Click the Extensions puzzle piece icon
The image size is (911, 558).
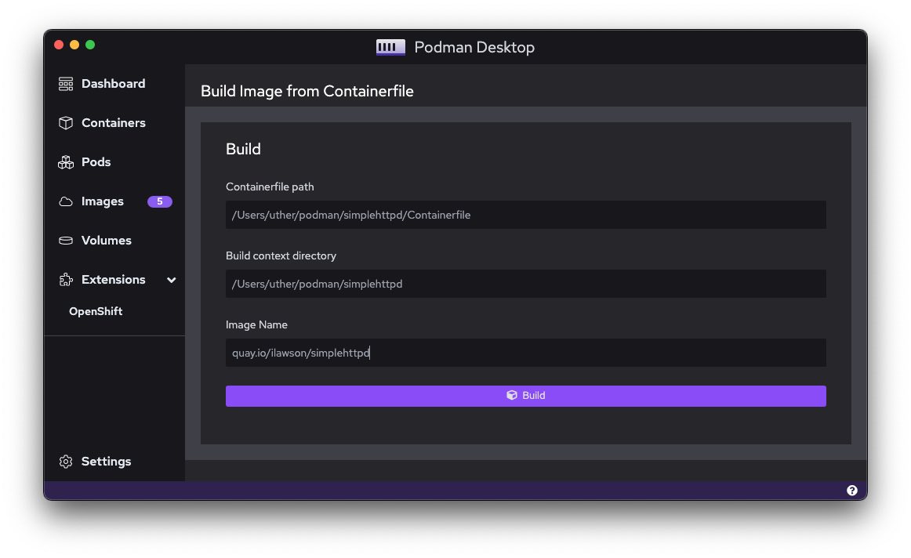66,280
